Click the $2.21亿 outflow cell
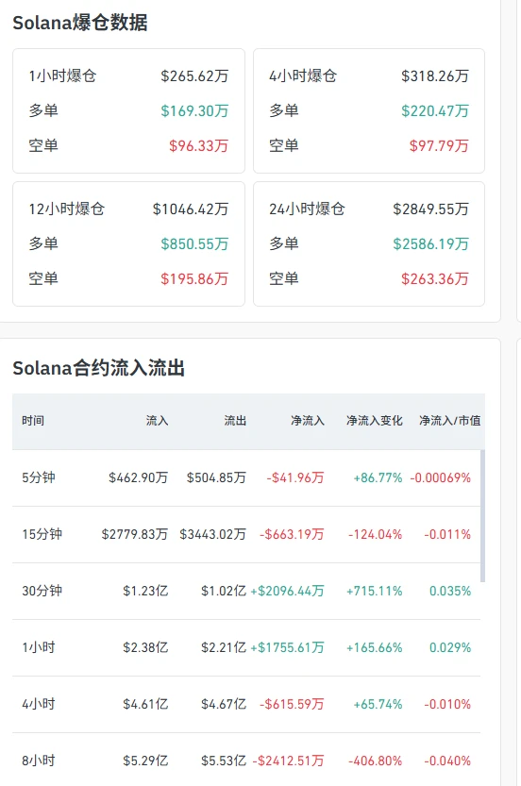Image resolution: width=521 pixels, height=786 pixels. [x=224, y=647]
